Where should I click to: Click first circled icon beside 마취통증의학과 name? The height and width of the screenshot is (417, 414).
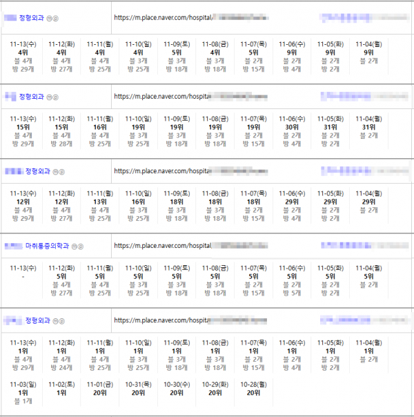point(74,246)
